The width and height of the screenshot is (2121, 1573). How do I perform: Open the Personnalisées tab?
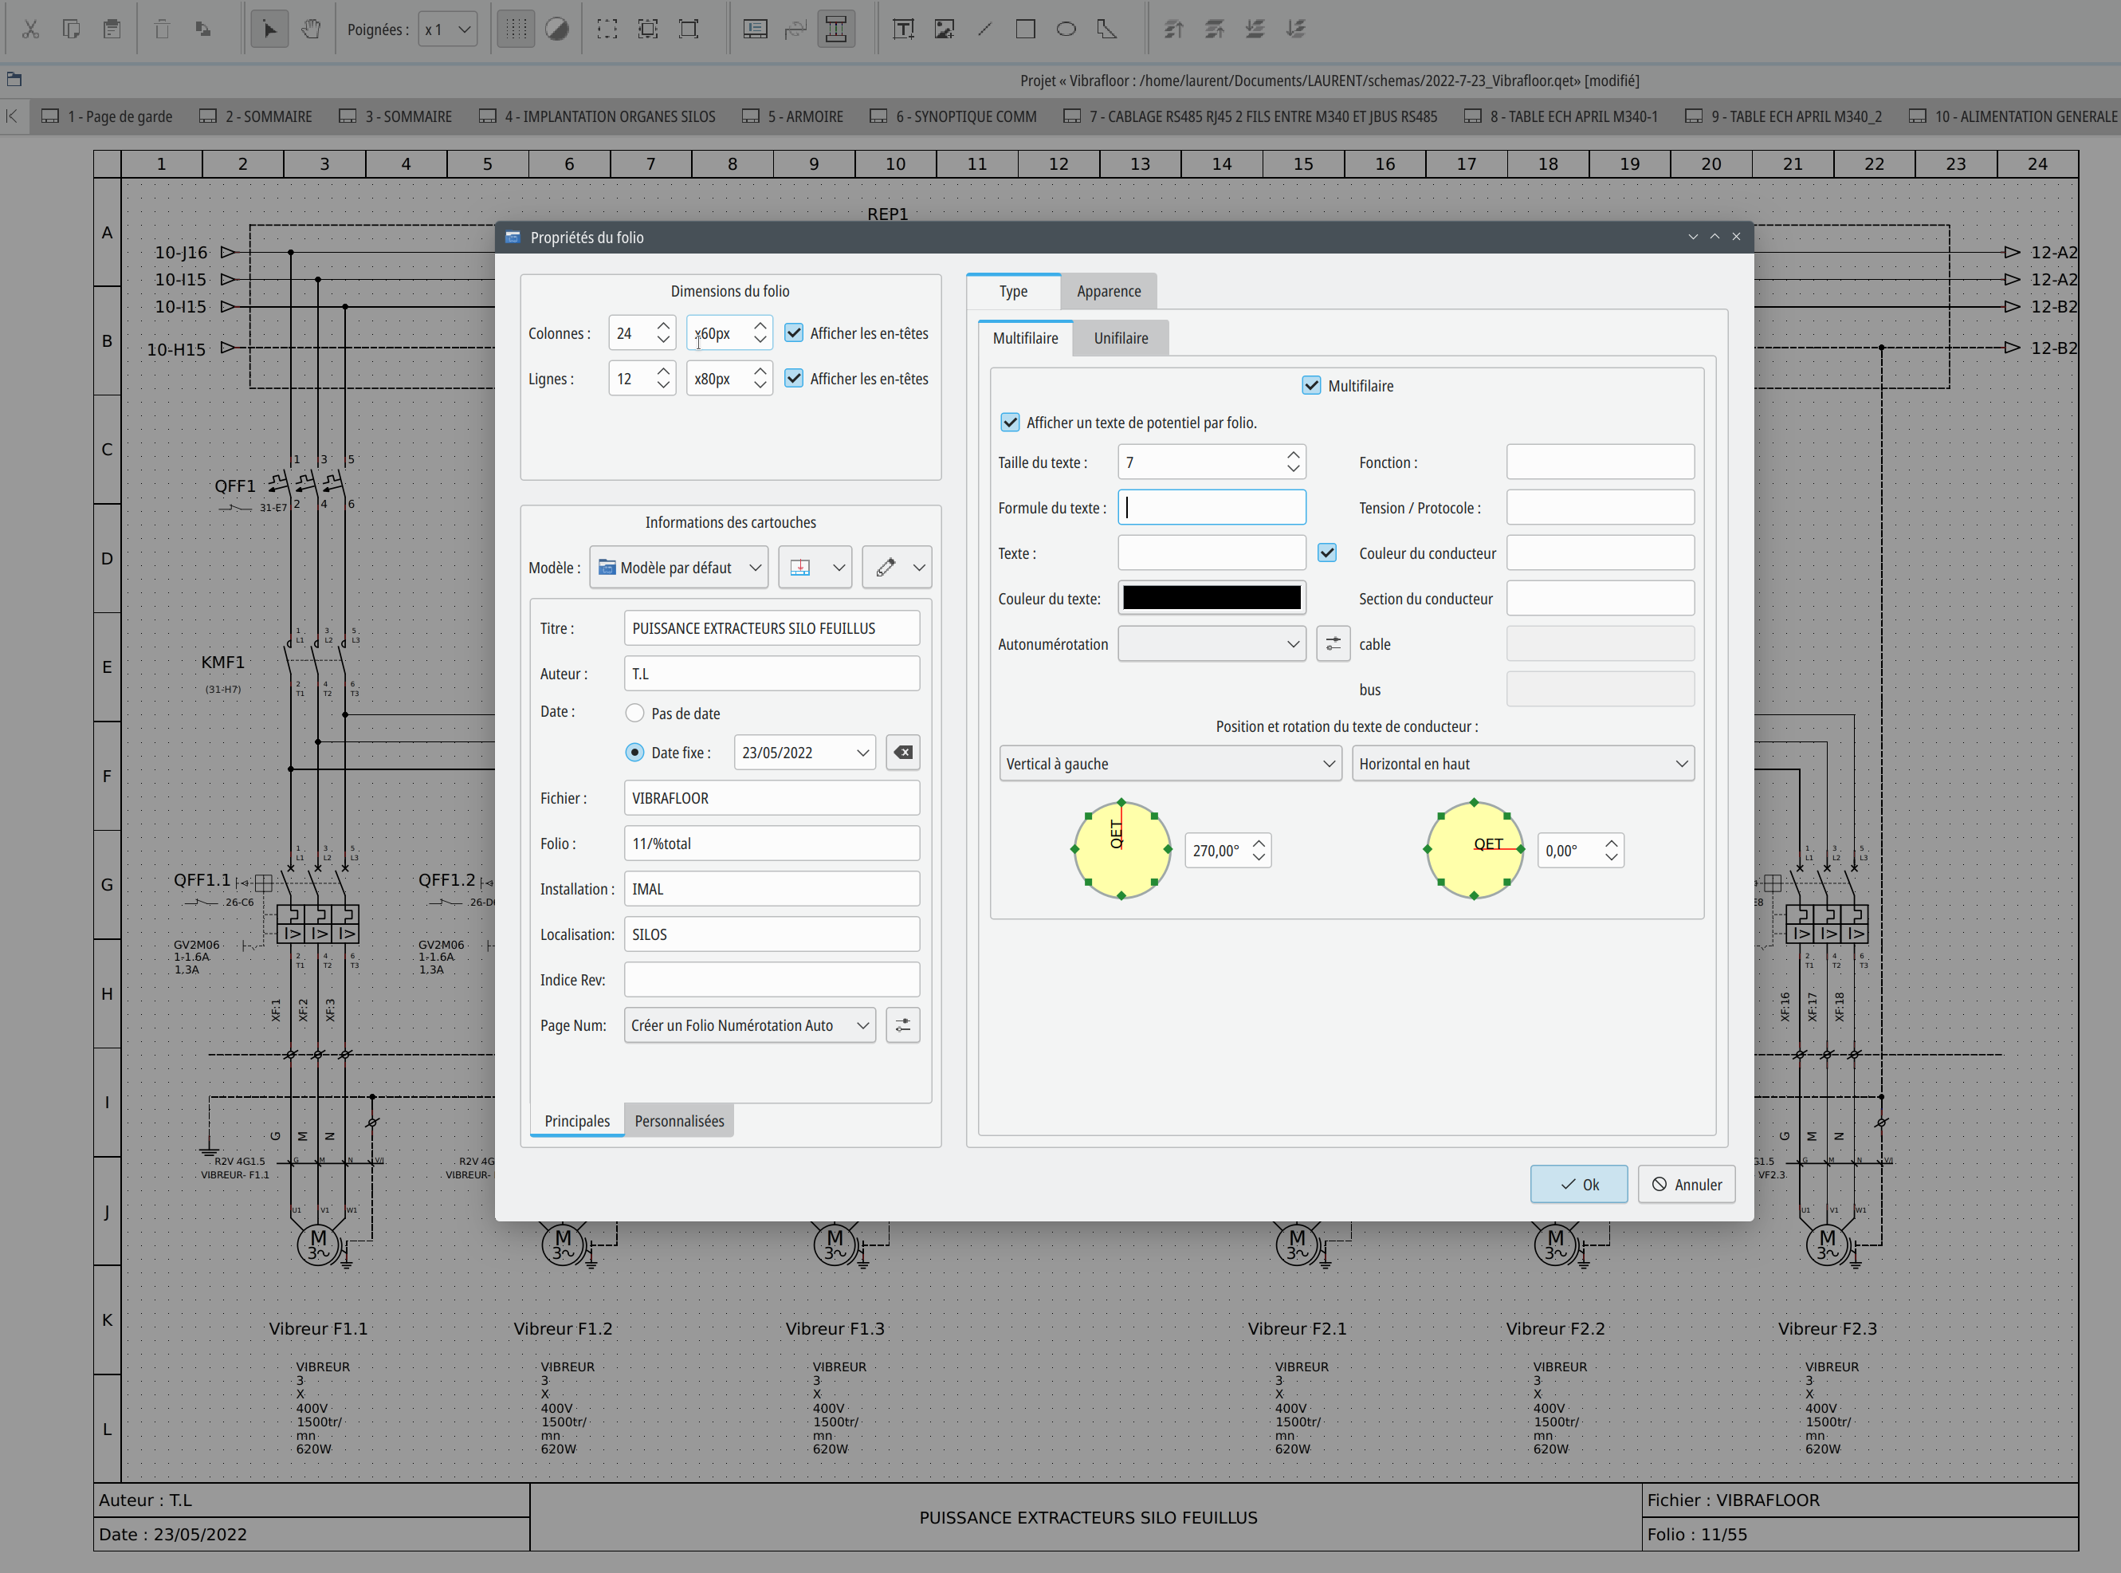point(679,1121)
